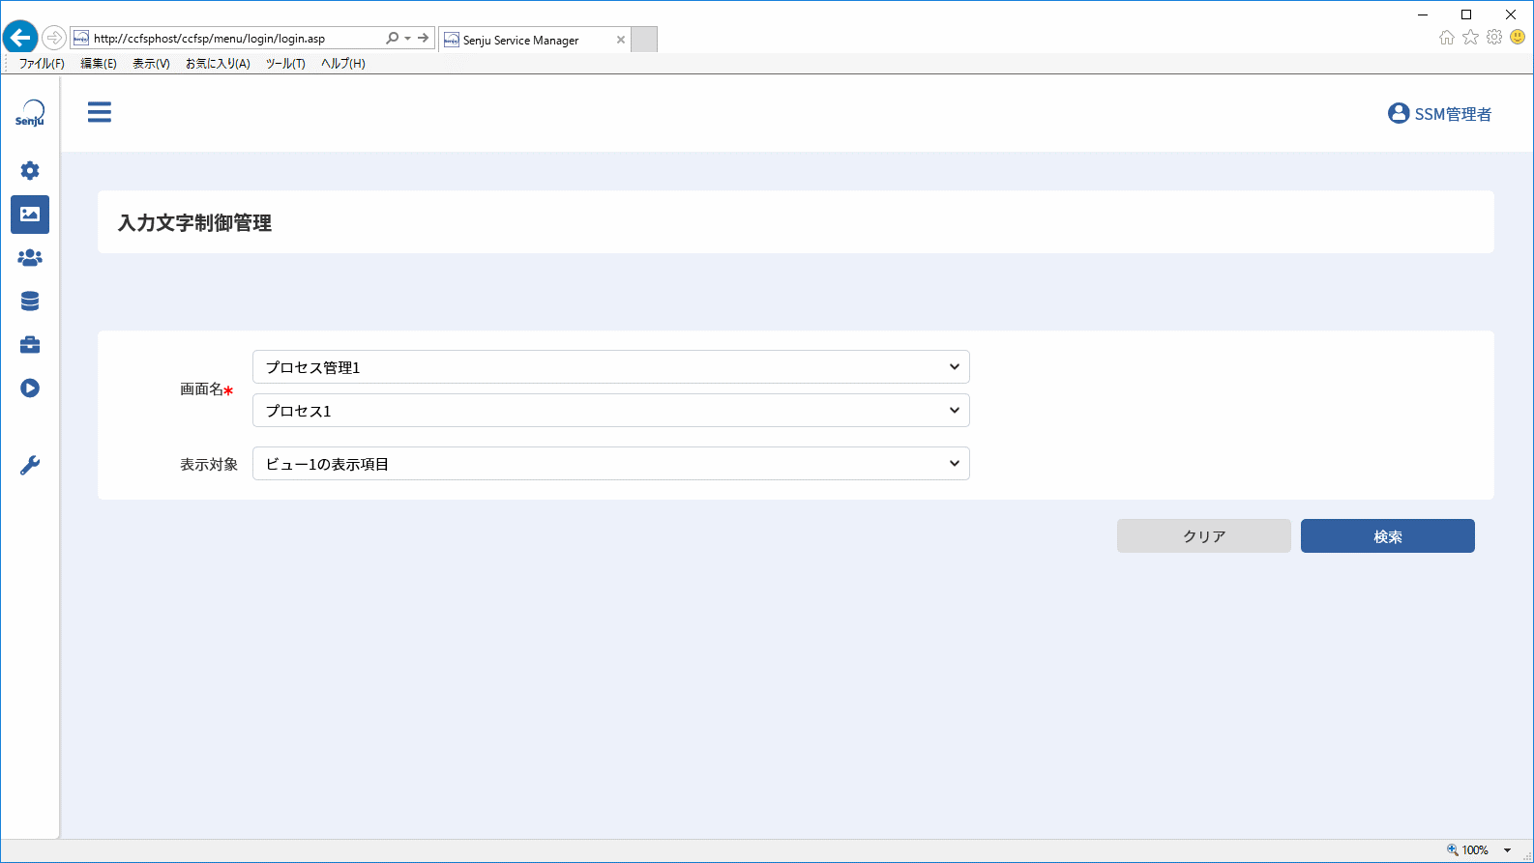Select the Senju Service Manager tab
Screen dimensions: 1534x863
pos(534,40)
